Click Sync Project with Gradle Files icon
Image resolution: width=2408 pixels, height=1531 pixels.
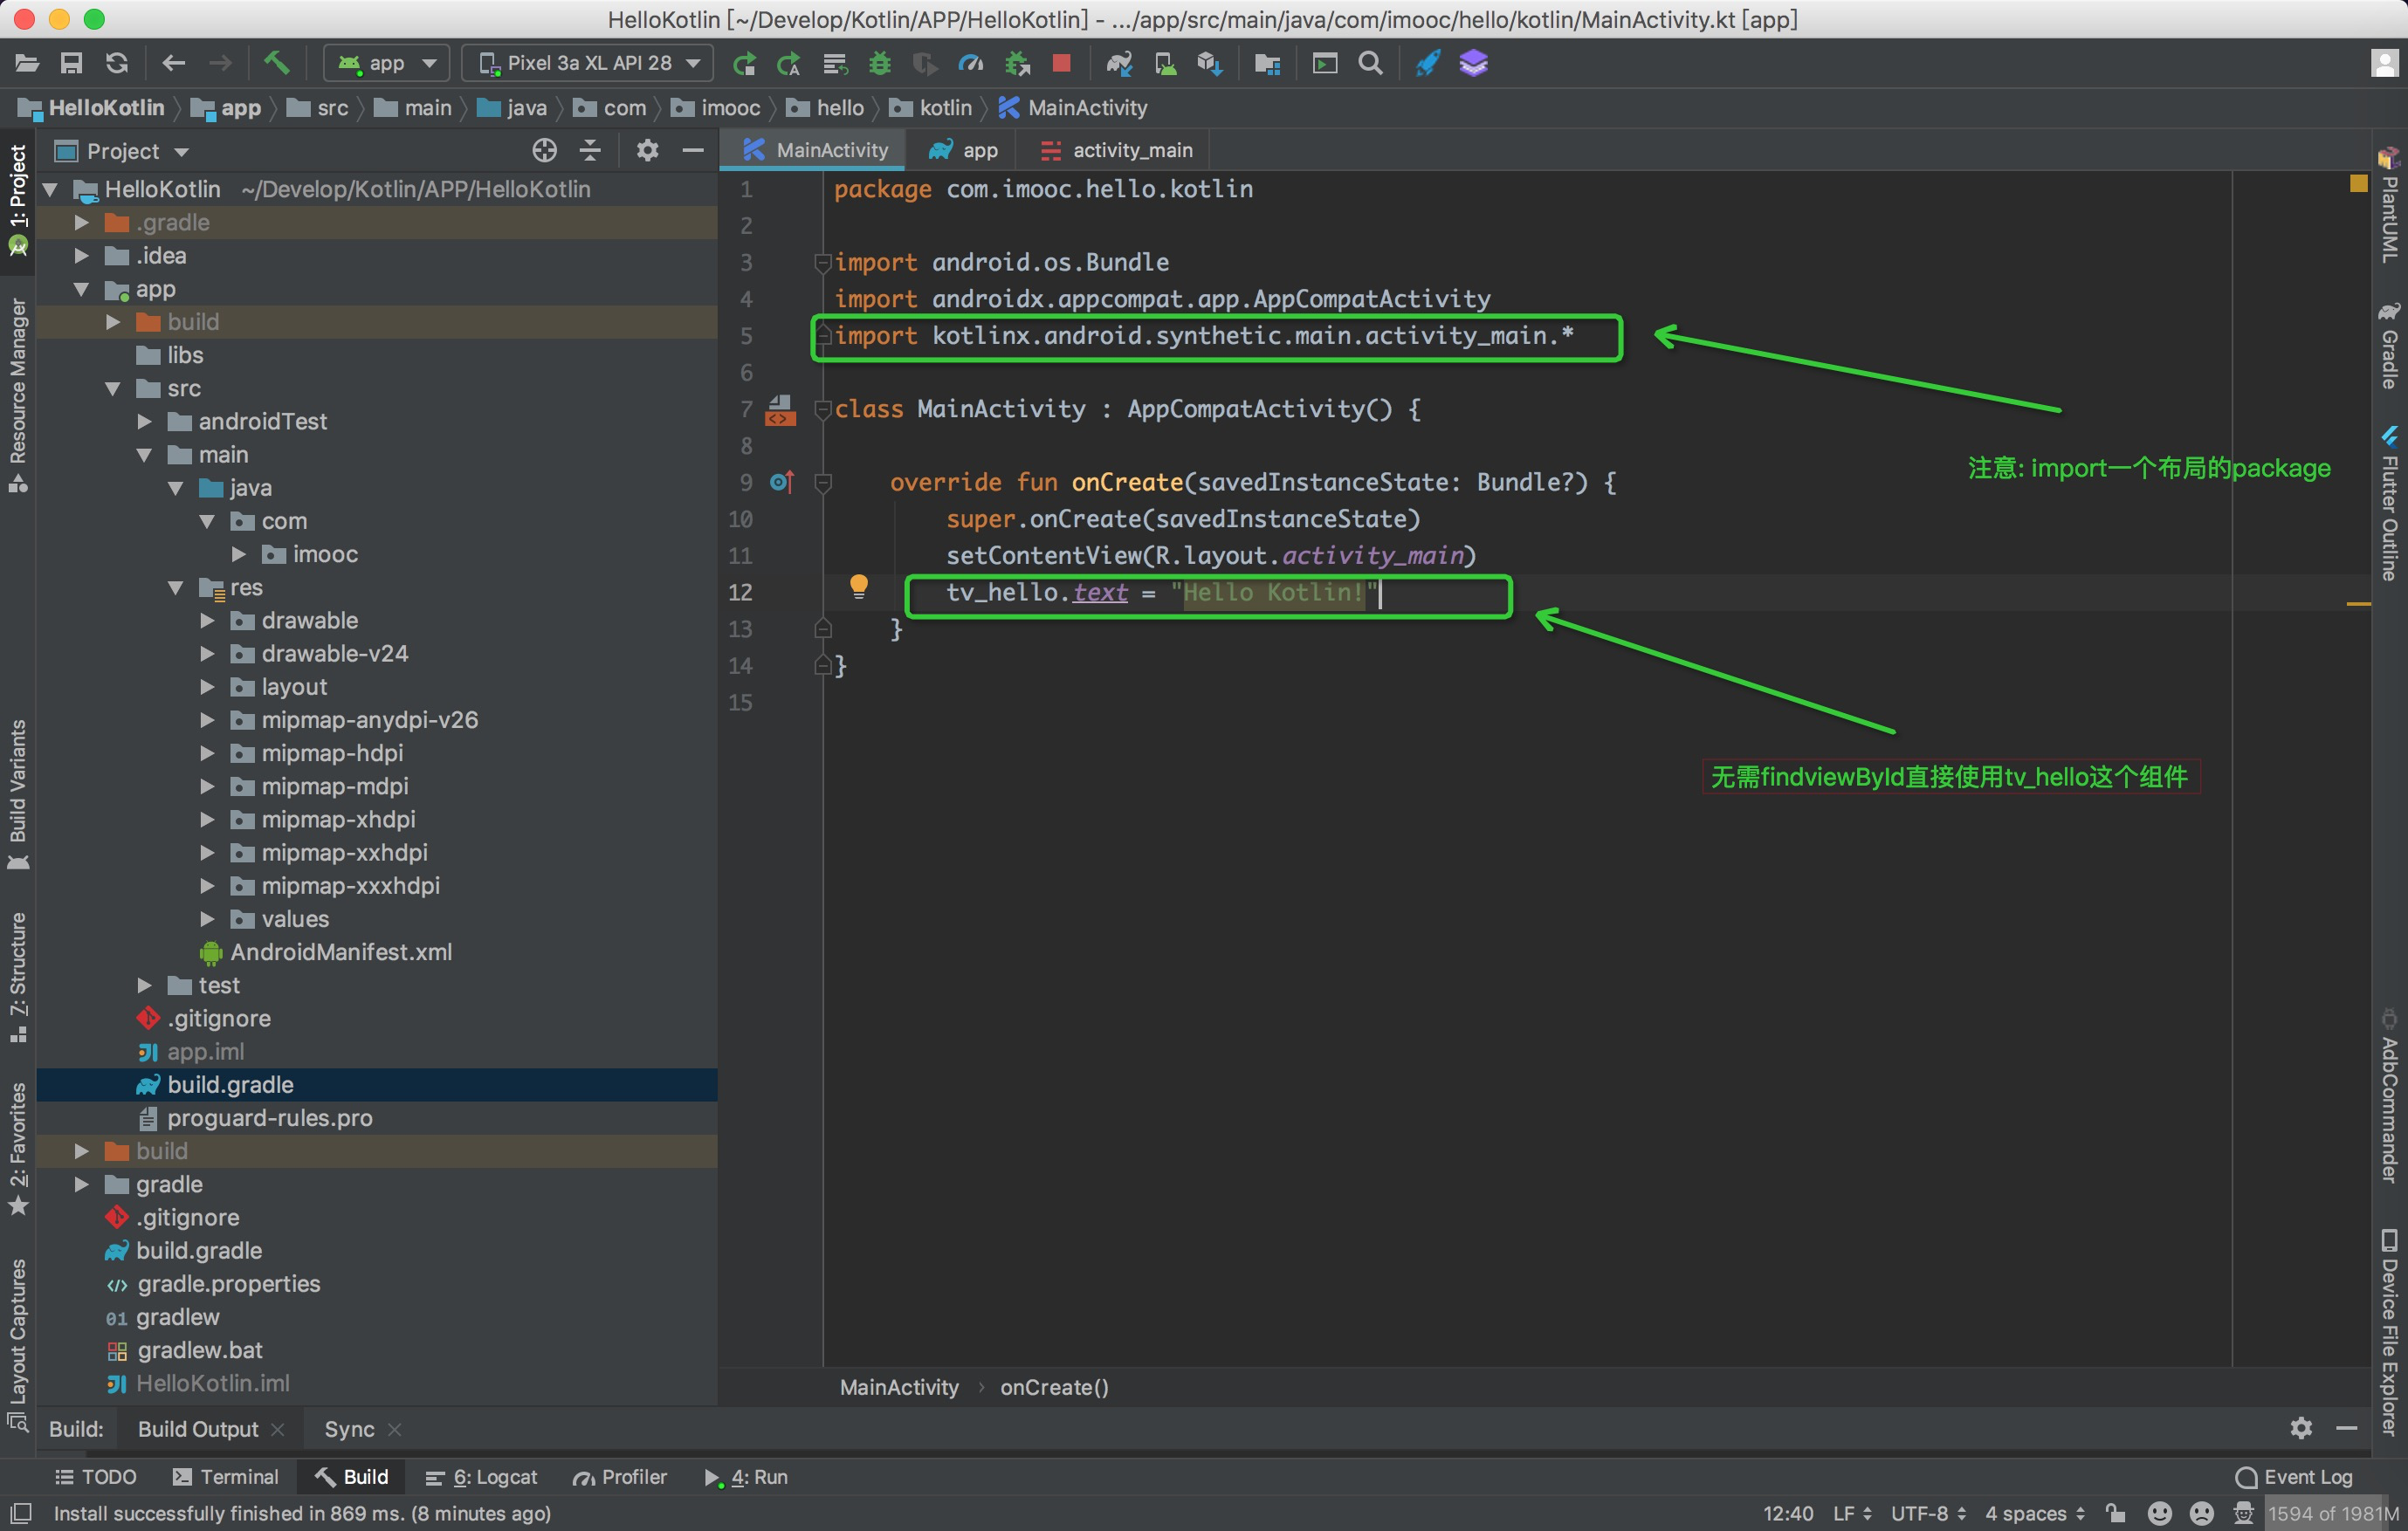[1119, 64]
